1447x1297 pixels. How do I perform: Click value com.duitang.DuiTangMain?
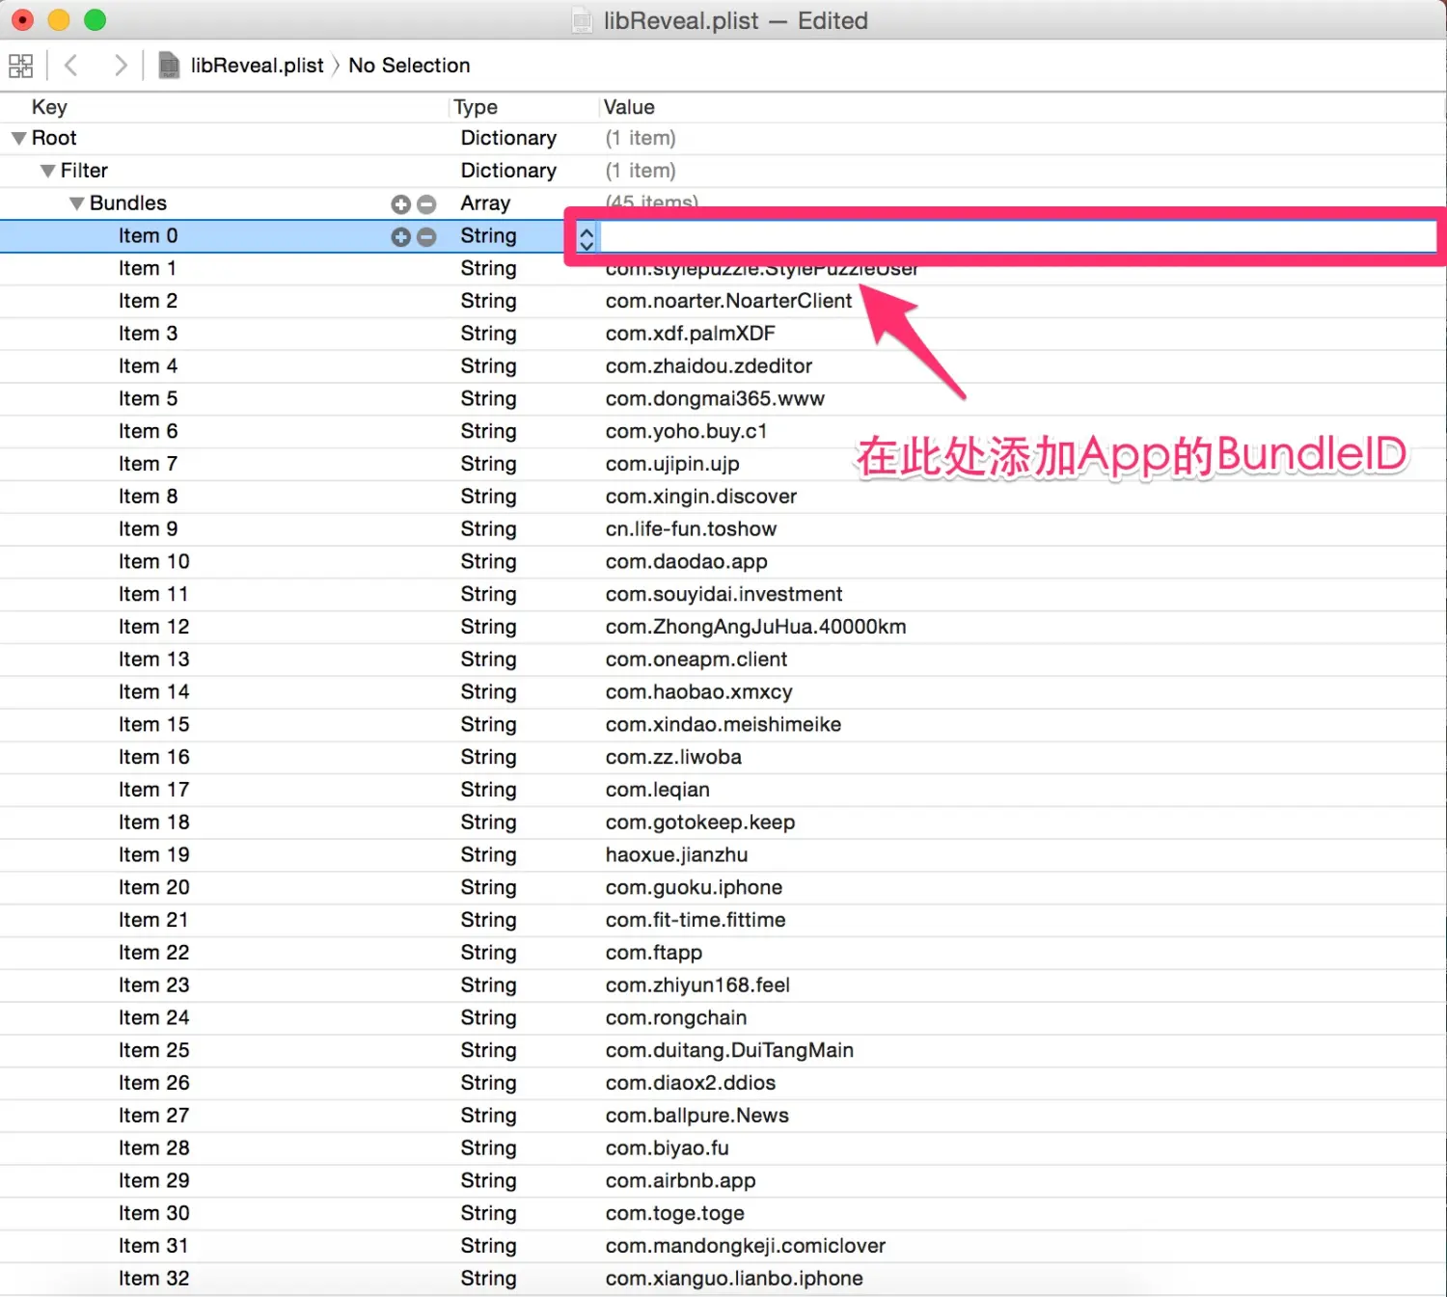(729, 1051)
